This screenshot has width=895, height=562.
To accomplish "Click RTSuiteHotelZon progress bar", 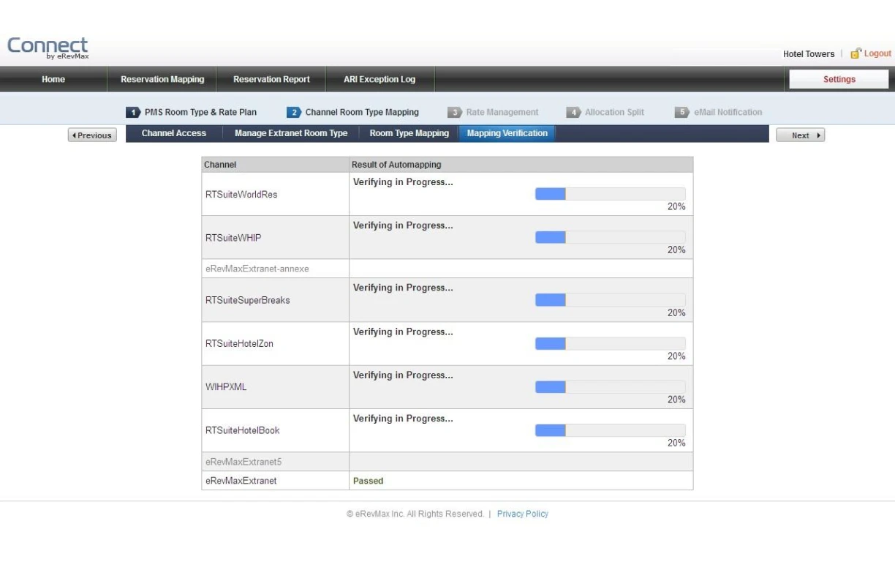I will tap(611, 344).
